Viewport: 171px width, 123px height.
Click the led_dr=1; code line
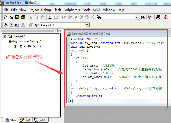(x=90, y=66)
